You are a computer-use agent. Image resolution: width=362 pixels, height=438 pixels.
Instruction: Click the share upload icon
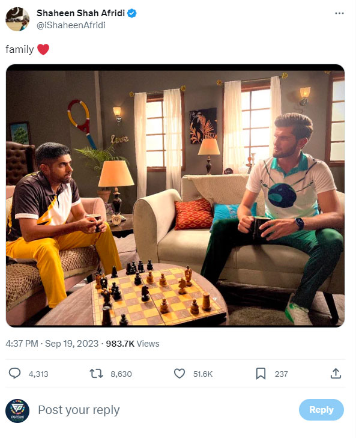pyautogui.click(x=336, y=374)
